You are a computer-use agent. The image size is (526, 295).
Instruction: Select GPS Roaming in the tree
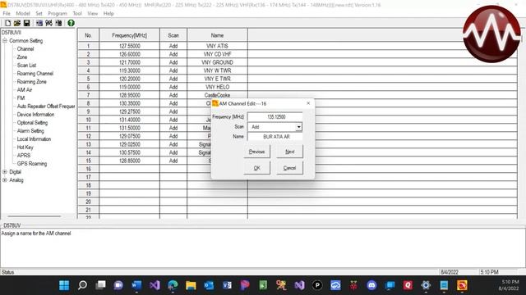32,164
